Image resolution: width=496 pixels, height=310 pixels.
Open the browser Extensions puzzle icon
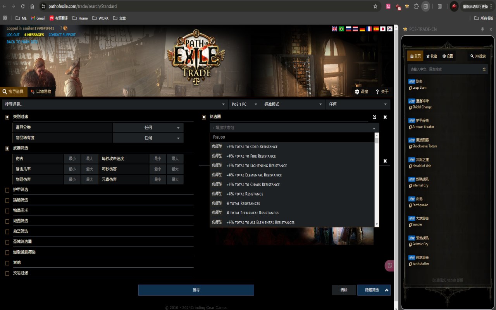(x=416, y=6)
